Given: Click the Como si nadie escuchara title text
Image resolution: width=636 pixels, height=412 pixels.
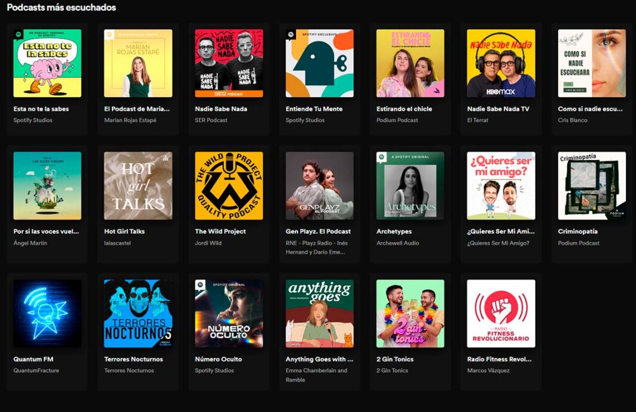Looking at the screenshot, I should pyautogui.click(x=590, y=109).
